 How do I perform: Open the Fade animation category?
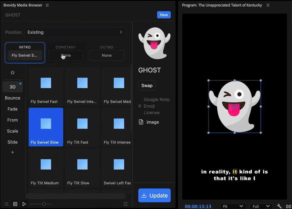(13, 109)
